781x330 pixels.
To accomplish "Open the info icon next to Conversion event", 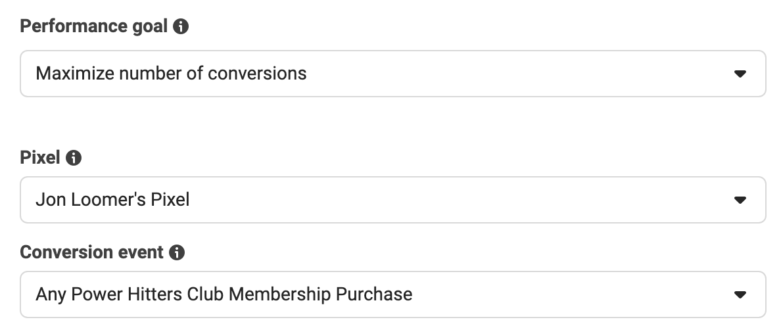I will coord(177,252).
